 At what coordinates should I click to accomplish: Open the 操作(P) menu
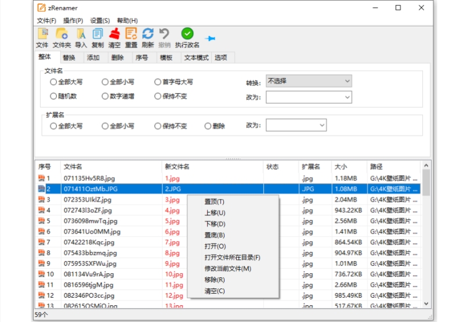[x=73, y=21]
